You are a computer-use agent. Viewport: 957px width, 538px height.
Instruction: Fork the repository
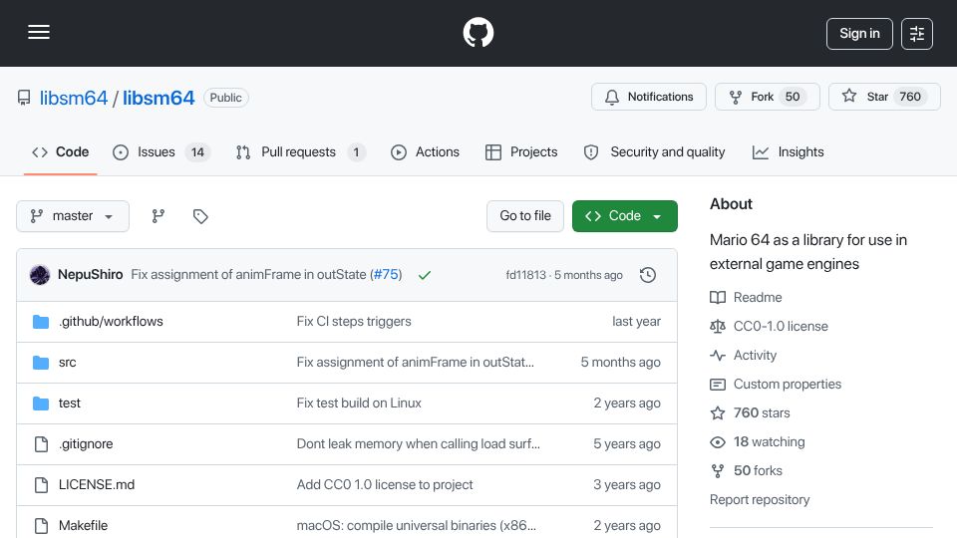click(x=768, y=97)
